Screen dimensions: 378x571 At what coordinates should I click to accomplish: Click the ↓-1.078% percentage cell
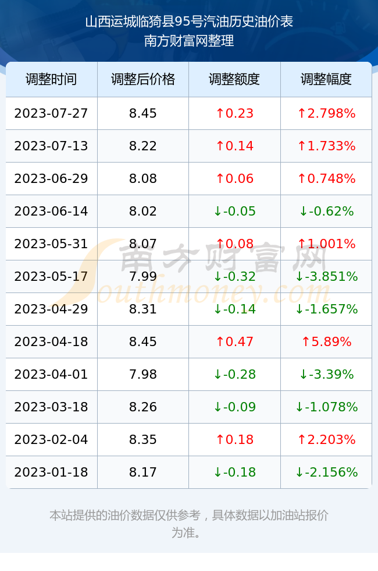click(x=326, y=407)
